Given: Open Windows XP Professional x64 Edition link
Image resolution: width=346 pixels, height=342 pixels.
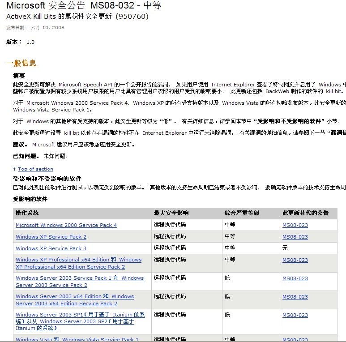Looking at the screenshot, I should pyautogui.click(x=79, y=263).
